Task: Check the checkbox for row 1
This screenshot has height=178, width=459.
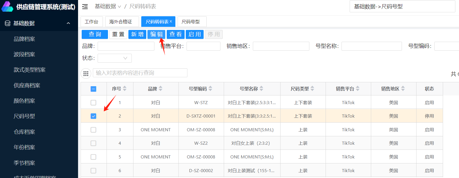Action: tap(93, 103)
